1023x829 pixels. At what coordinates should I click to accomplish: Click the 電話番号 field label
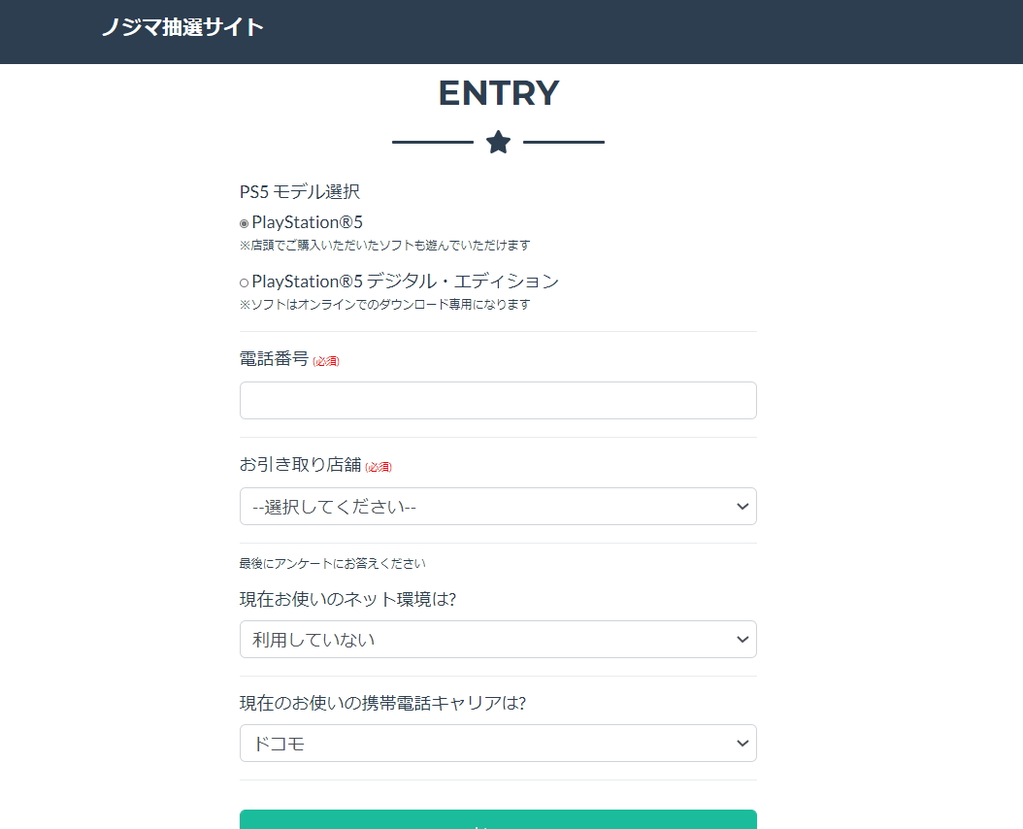point(274,359)
